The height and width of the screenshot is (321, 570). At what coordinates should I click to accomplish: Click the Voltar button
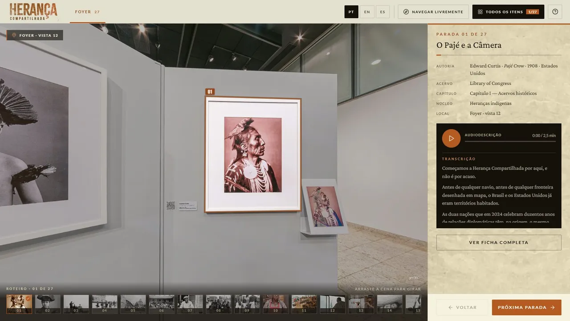click(462, 307)
